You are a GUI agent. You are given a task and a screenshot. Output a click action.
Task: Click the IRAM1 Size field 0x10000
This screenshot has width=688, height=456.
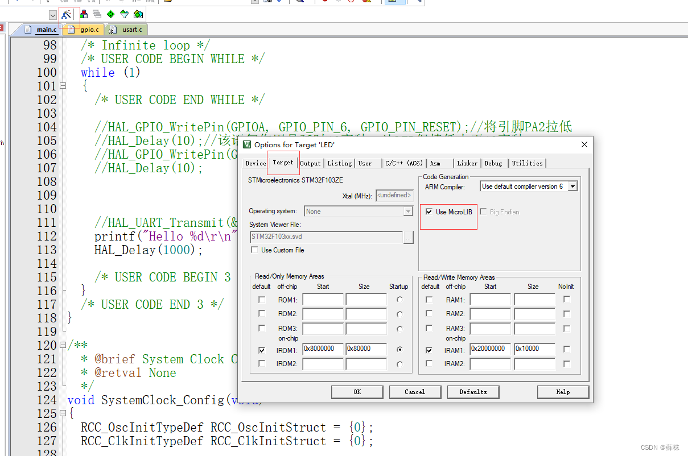point(535,349)
